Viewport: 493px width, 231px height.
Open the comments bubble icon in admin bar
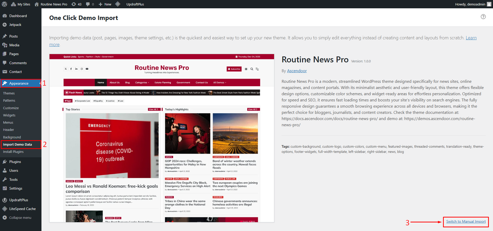click(90, 4)
